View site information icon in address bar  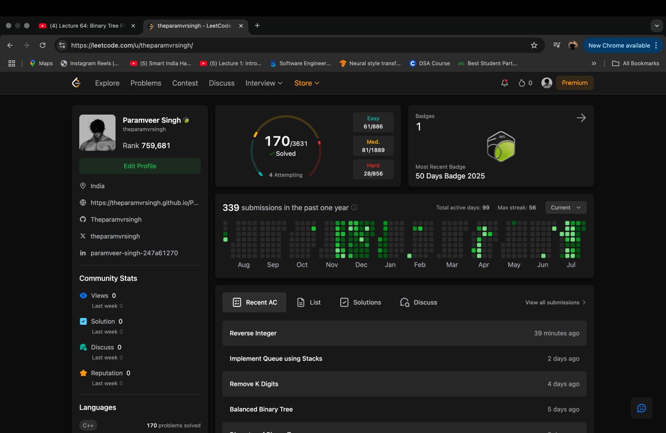point(62,46)
